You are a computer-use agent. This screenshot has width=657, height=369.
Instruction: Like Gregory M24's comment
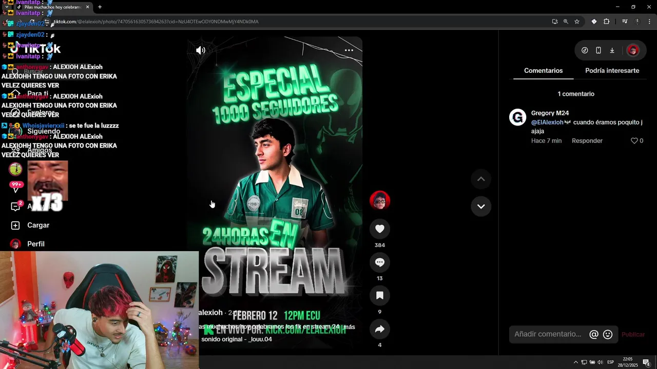point(634,141)
